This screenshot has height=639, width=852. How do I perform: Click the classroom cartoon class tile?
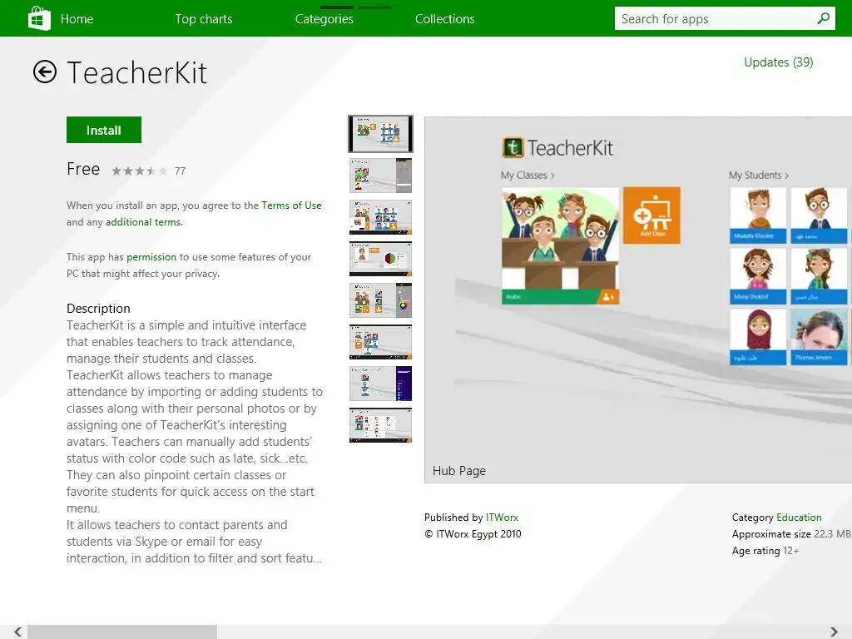point(560,245)
